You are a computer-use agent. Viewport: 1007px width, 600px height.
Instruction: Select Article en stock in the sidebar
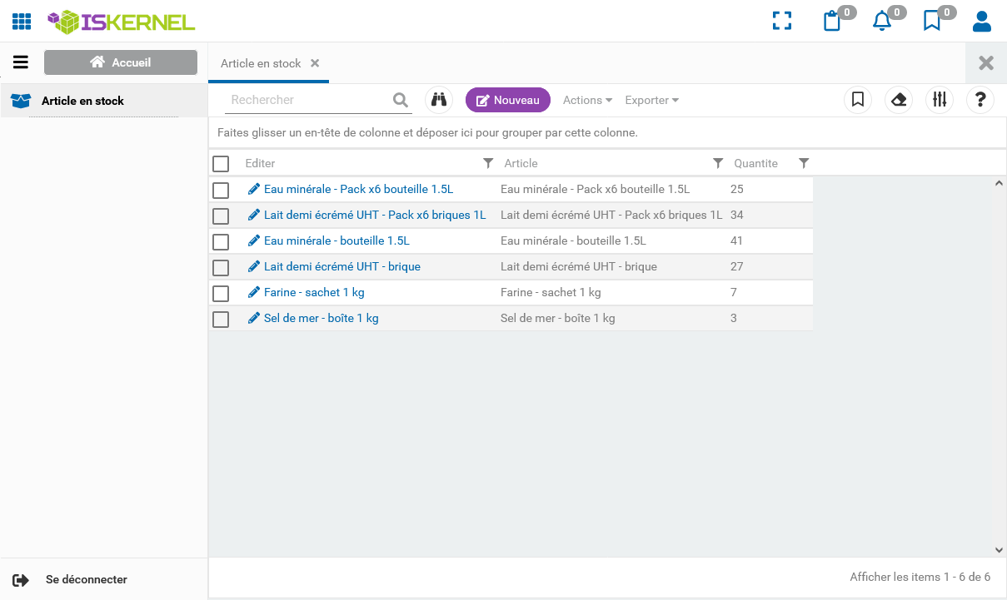click(82, 101)
